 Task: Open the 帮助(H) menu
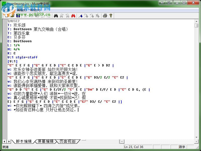(35, 10)
